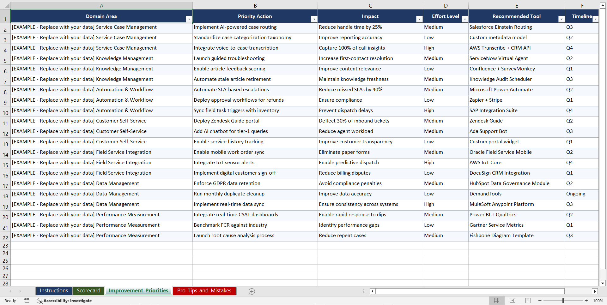The image size is (607, 305).
Task: Open Page Break Preview via status bar icon
Action: pyautogui.click(x=528, y=301)
